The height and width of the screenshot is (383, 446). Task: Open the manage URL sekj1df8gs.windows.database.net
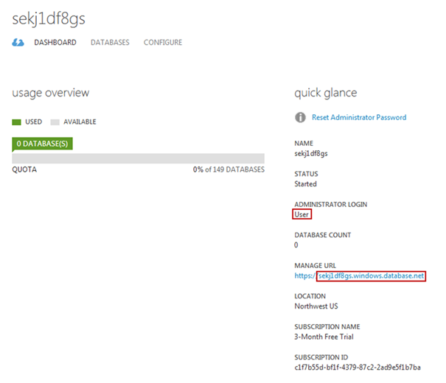[359, 276]
